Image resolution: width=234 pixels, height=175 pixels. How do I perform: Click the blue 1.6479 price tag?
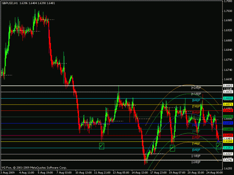[x=228, y=123]
